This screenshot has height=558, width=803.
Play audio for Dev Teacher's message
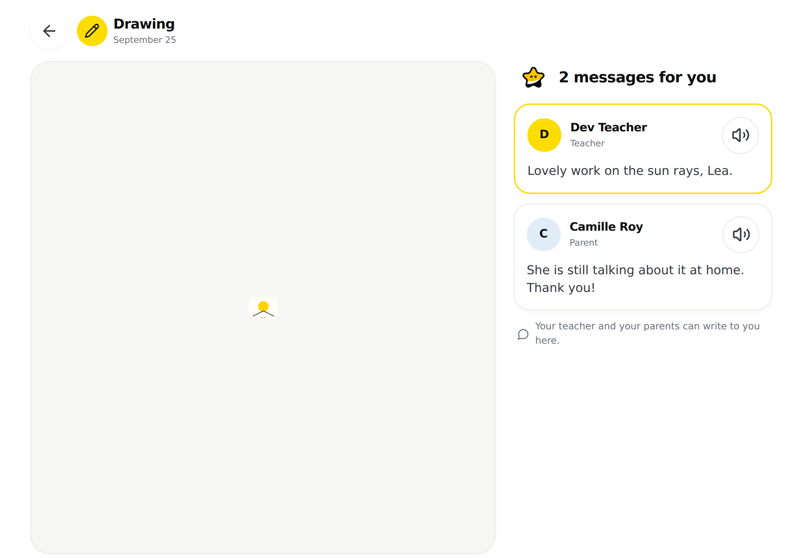tap(740, 135)
